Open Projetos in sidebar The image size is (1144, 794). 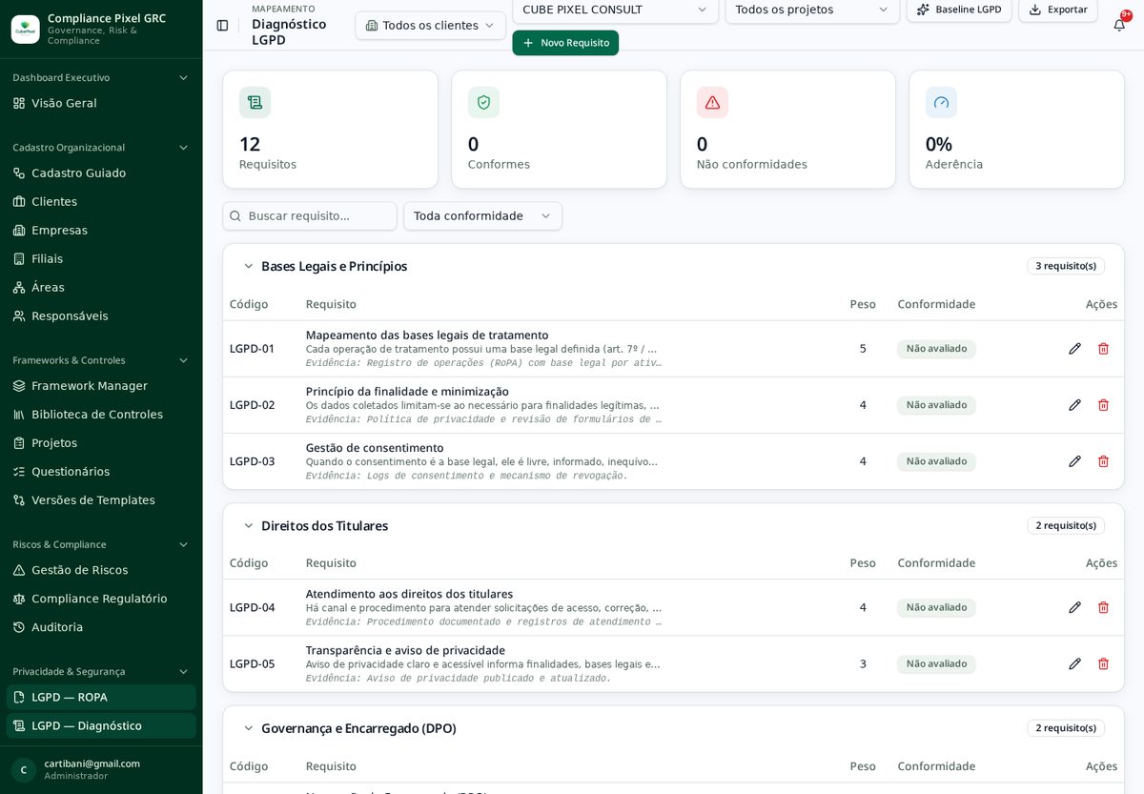[101, 443]
